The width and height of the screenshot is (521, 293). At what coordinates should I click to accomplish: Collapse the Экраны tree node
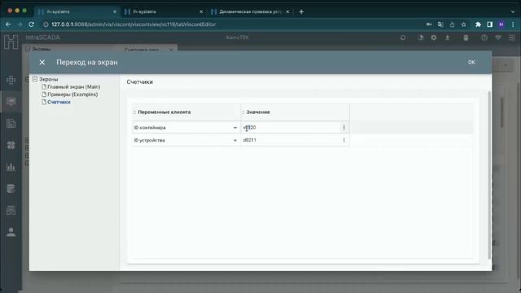[35, 79]
